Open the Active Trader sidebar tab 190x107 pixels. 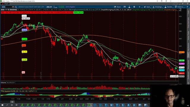[189, 35]
